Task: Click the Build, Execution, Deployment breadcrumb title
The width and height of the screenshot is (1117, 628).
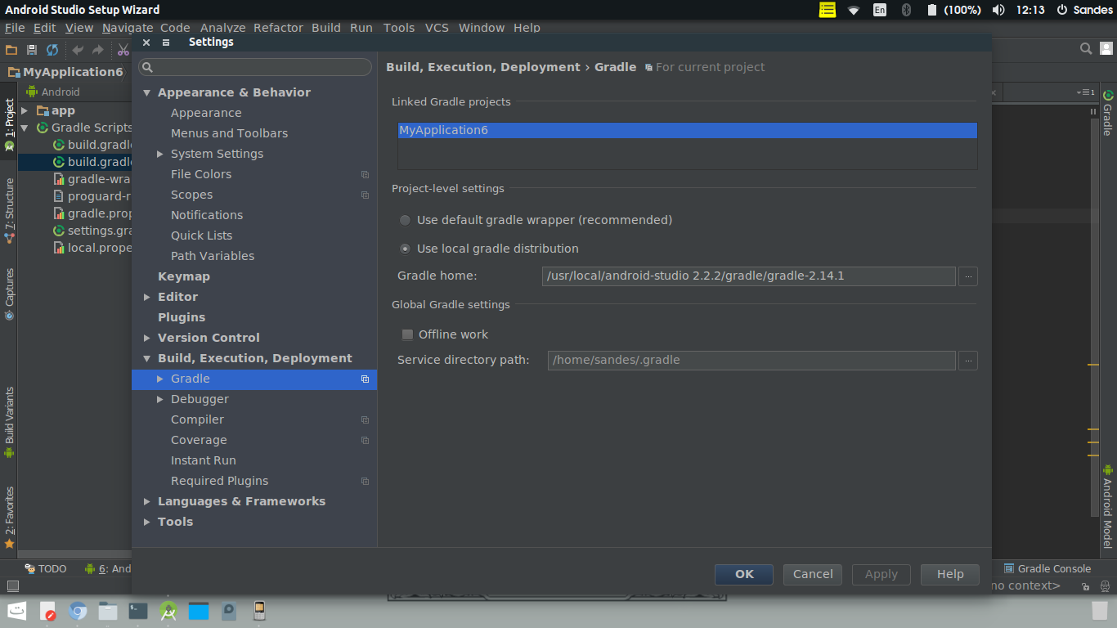Action: click(483, 67)
